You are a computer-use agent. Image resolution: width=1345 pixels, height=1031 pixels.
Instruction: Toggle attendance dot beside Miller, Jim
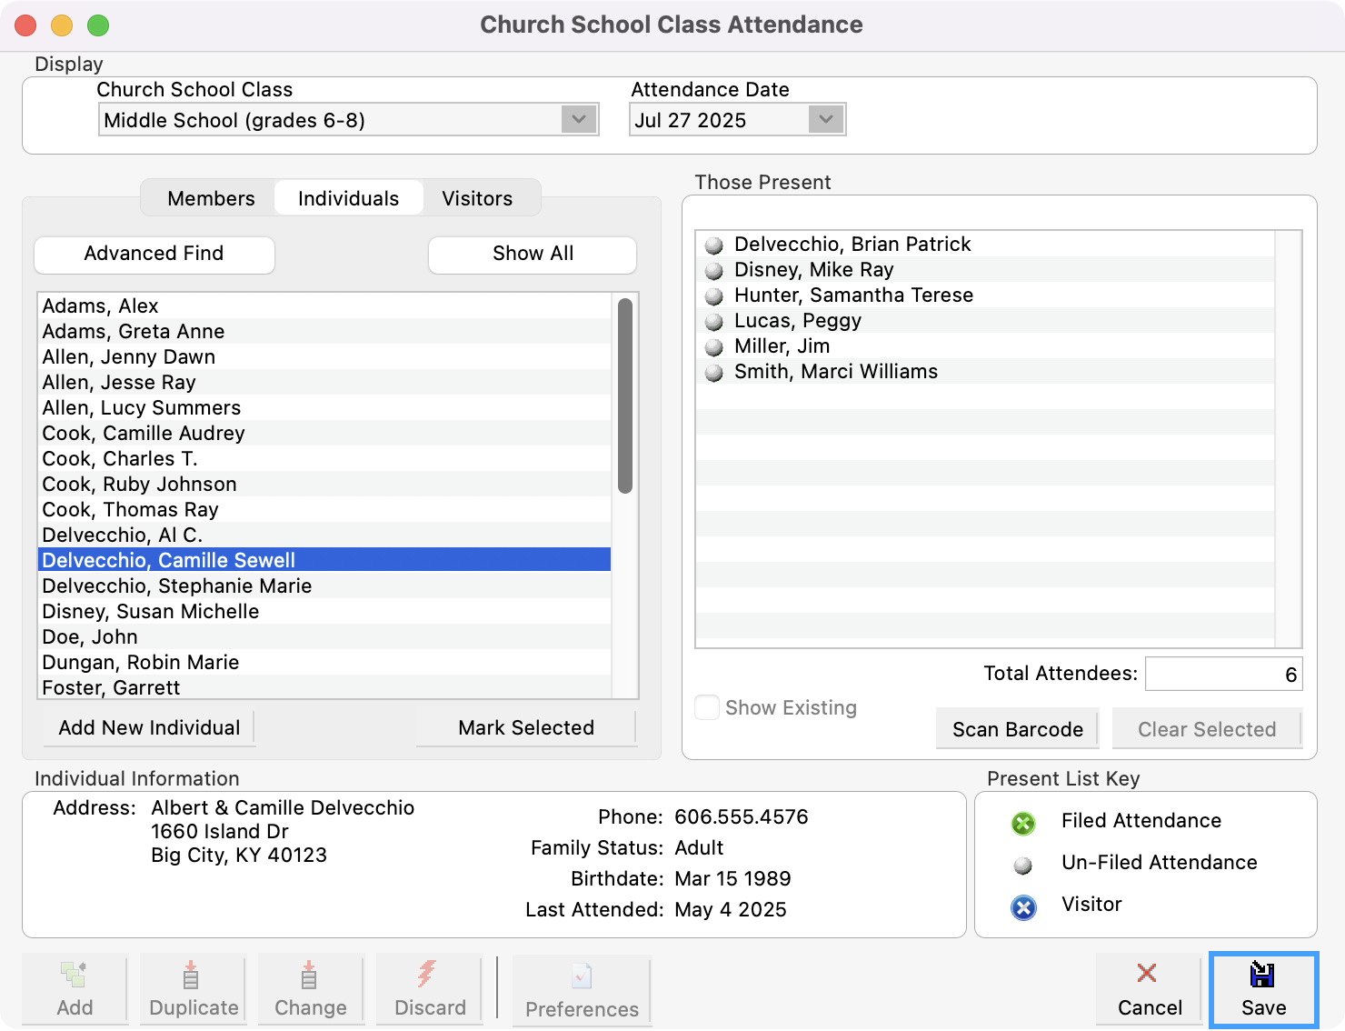pyautogui.click(x=714, y=346)
